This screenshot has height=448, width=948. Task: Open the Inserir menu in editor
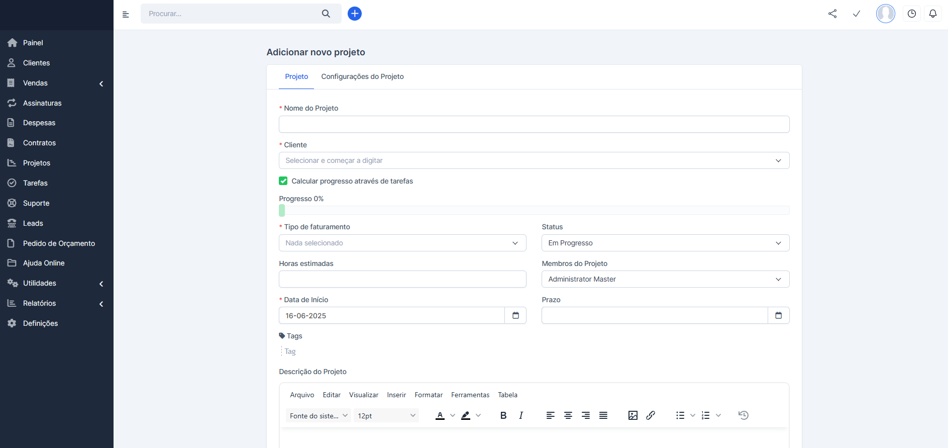tap(396, 395)
